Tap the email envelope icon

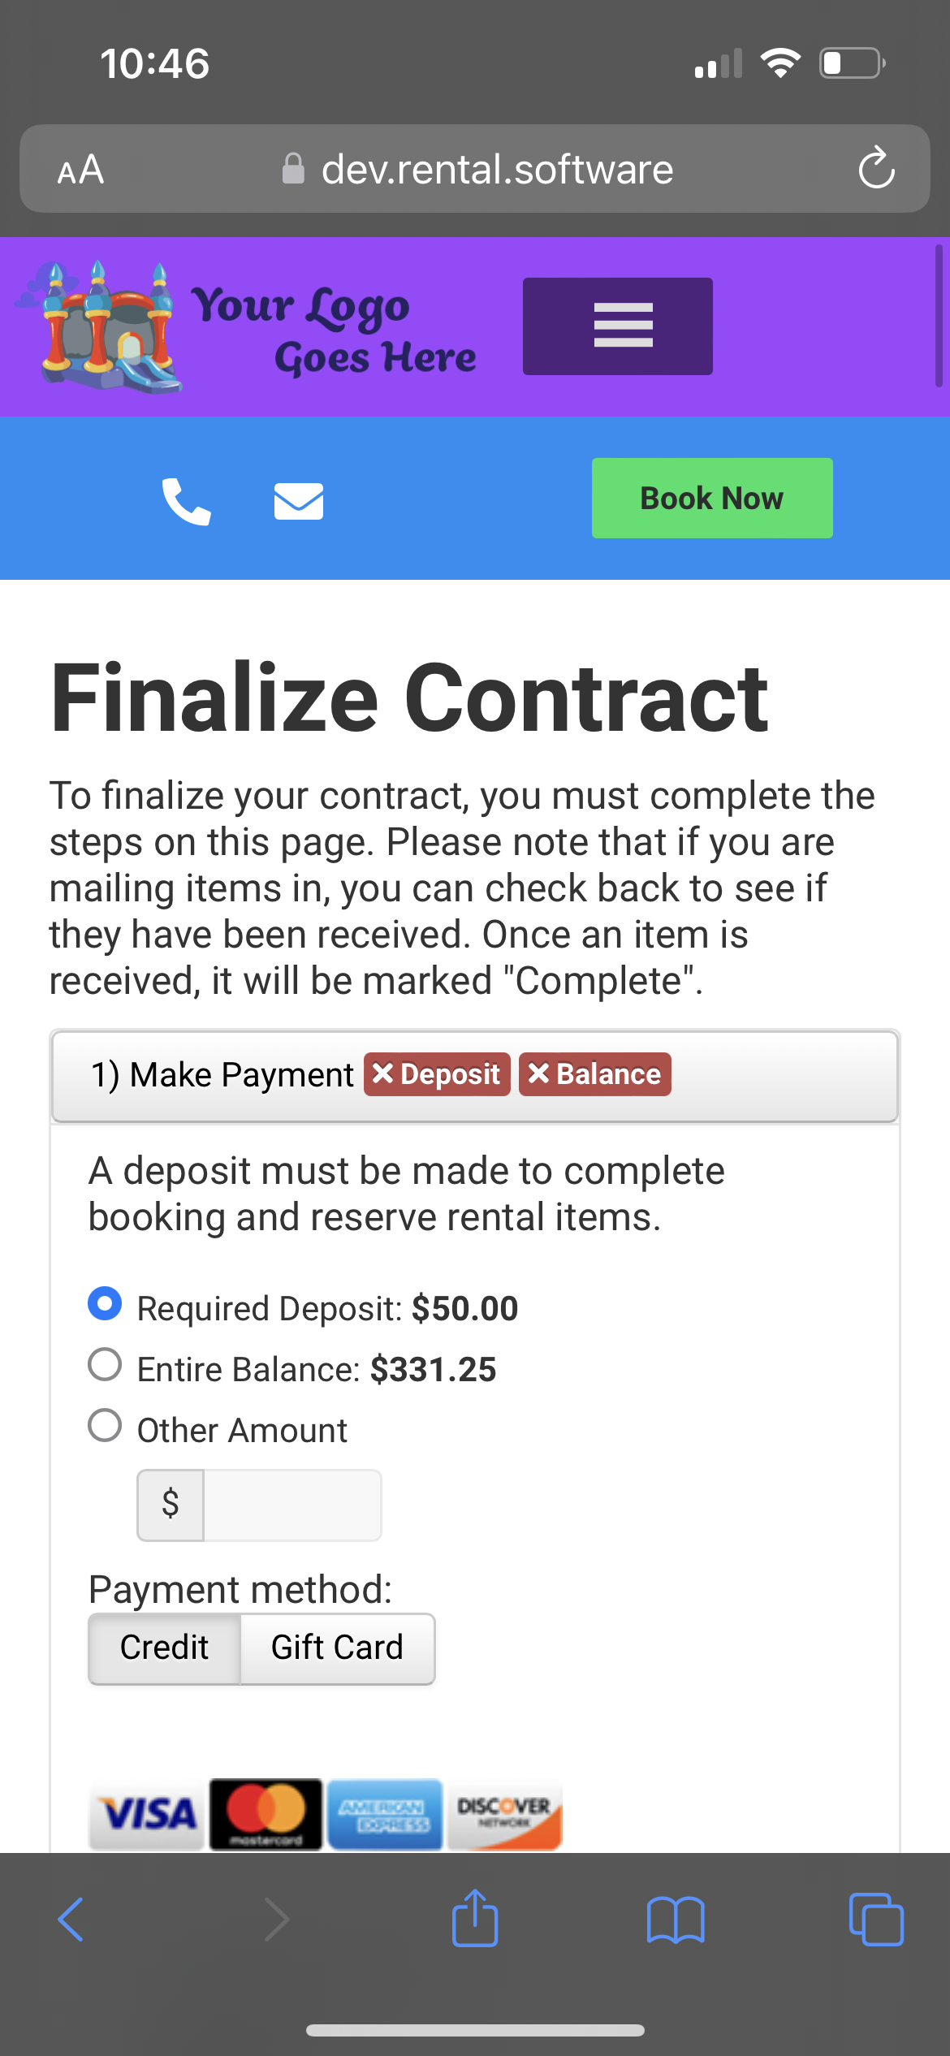pyautogui.click(x=298, y=501)
